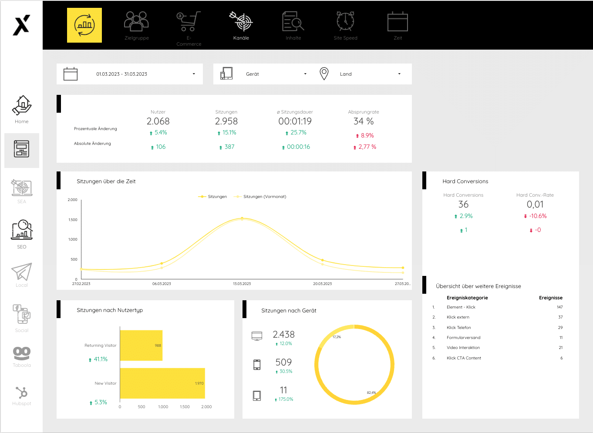
Task: Go to Home in the sidebar
Action: [x=22, y=110]
